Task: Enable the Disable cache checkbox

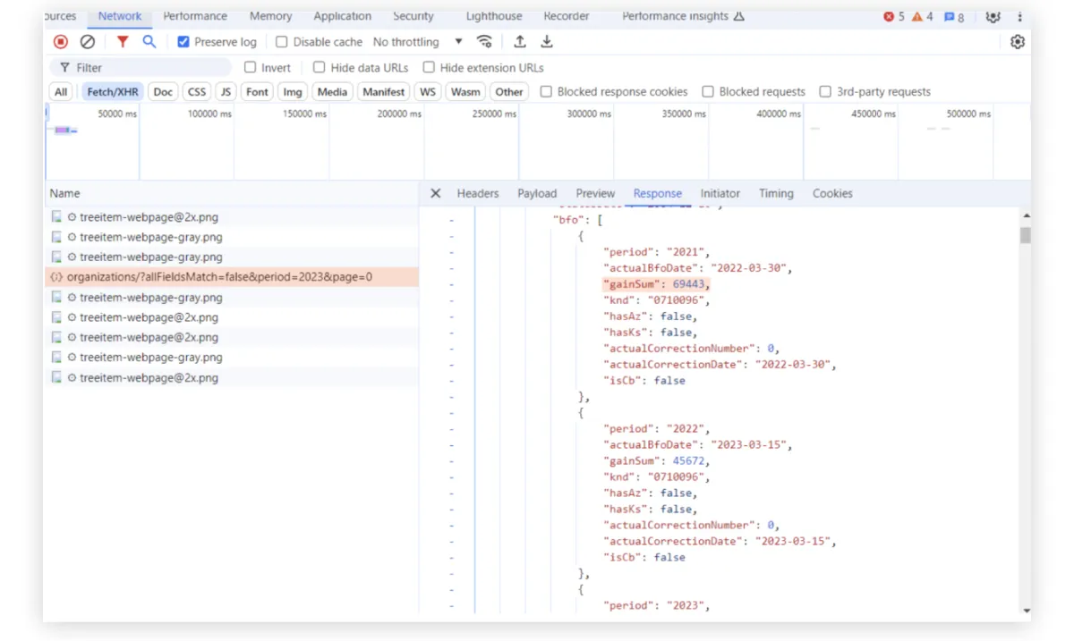Action: click(x=282, y=42)
